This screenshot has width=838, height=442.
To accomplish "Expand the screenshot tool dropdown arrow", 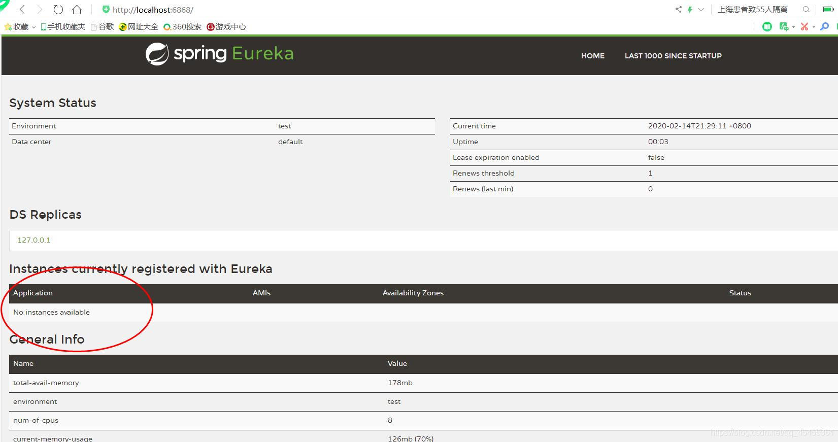I will point(814,27).
